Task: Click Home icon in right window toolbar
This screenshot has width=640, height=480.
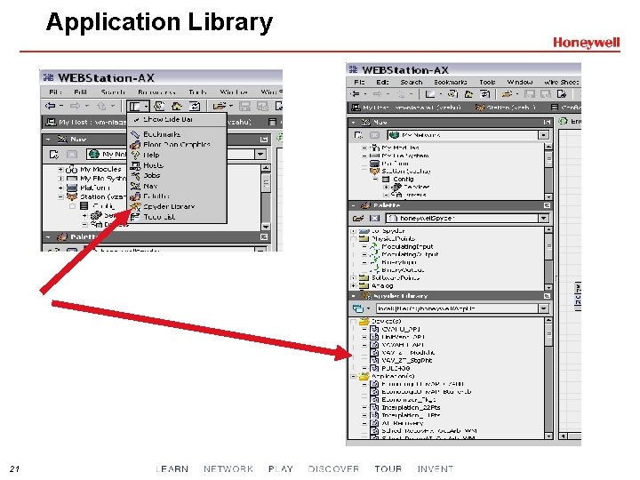Action: click(x=468, y=94)
